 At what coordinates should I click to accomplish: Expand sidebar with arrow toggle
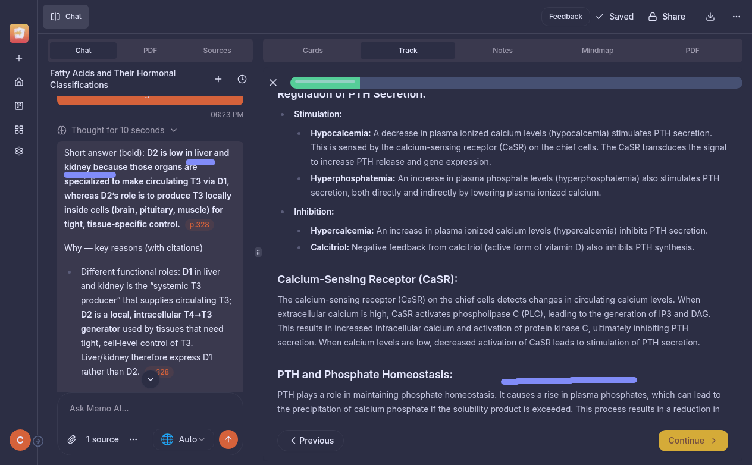(38, 441)
